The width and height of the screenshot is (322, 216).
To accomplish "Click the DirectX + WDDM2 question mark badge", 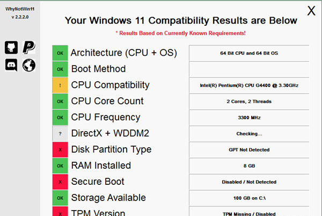I will tap(60, 133).
